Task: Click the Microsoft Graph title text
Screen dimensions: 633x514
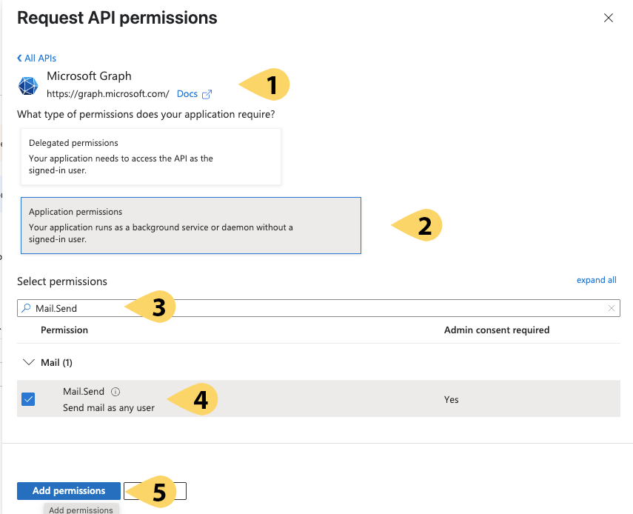Action: [x=89, y=76]
